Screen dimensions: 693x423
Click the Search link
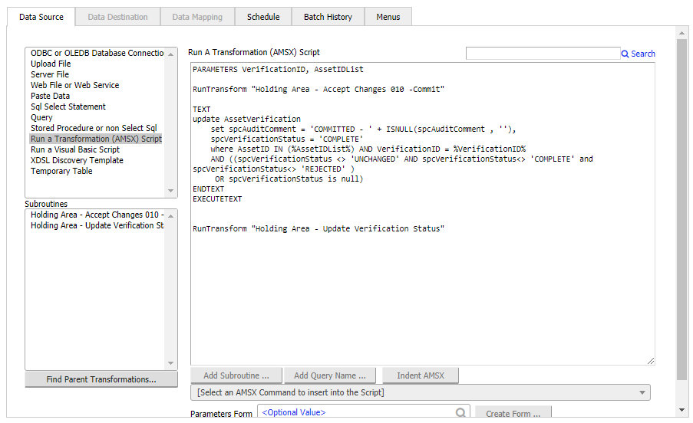point(642,54)
